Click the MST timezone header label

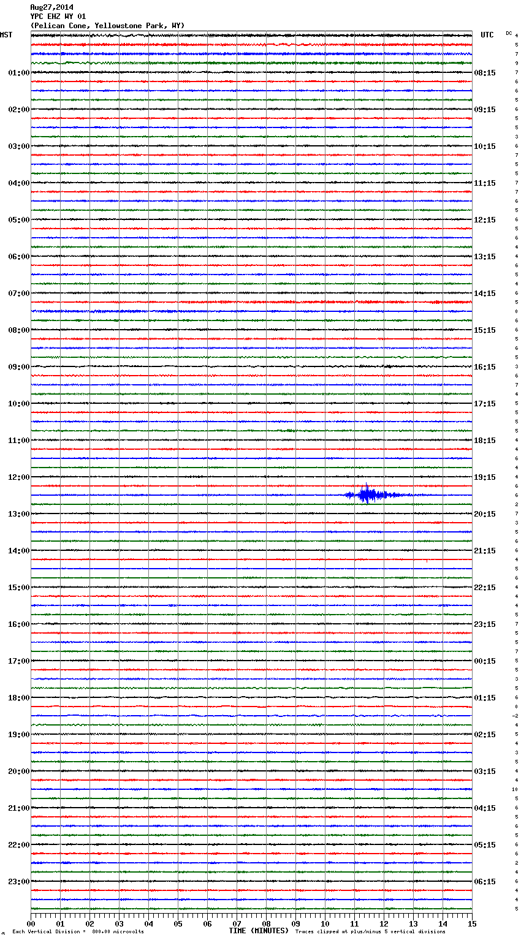[x=6, y=35]
